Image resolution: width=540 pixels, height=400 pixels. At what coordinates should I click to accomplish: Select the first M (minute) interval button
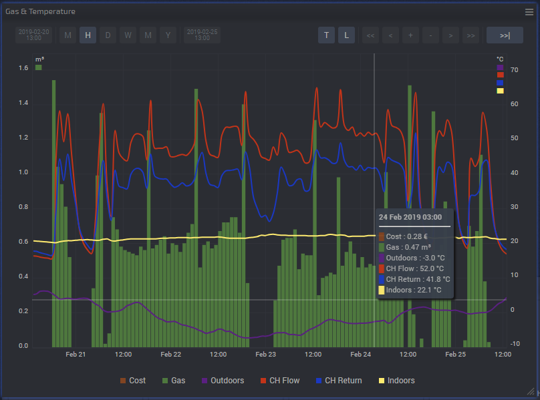(68, 35)
